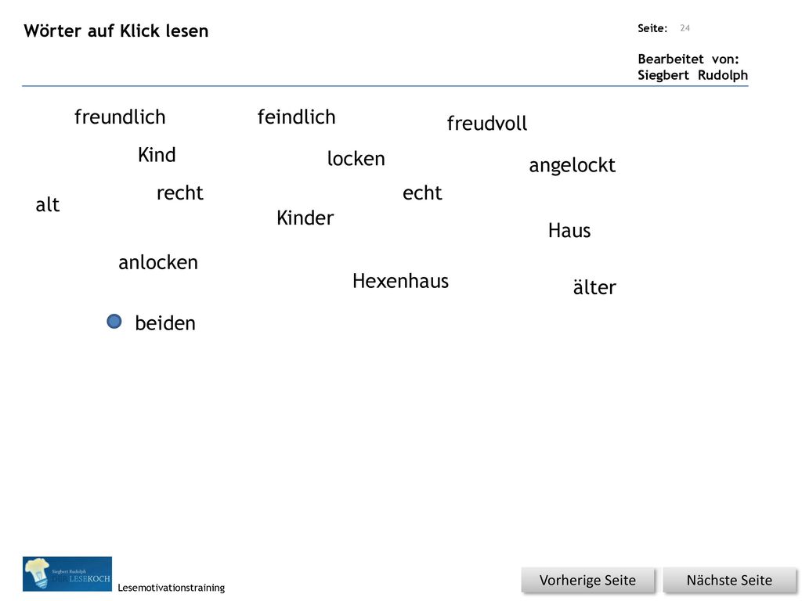
Task: Select the word alt
Action: pos(48,205)
